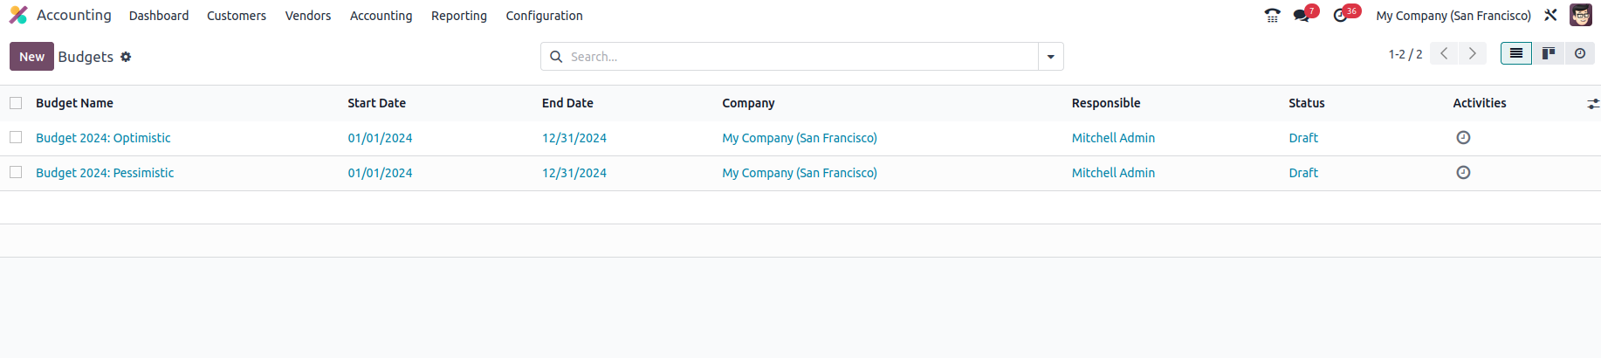Sort by Status column header
1601x358 pixels.
point(1307,103)
